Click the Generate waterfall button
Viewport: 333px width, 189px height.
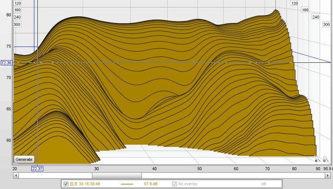tap(24, 159)
